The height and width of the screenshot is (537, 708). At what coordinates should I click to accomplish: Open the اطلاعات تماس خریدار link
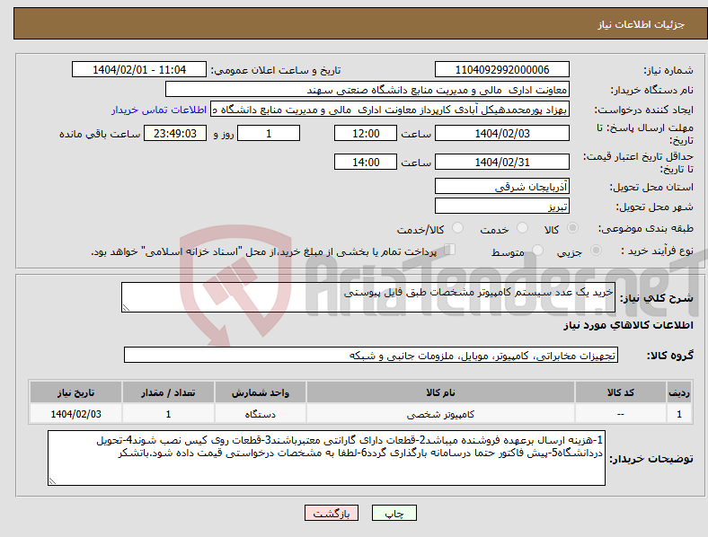pos(159,110)
